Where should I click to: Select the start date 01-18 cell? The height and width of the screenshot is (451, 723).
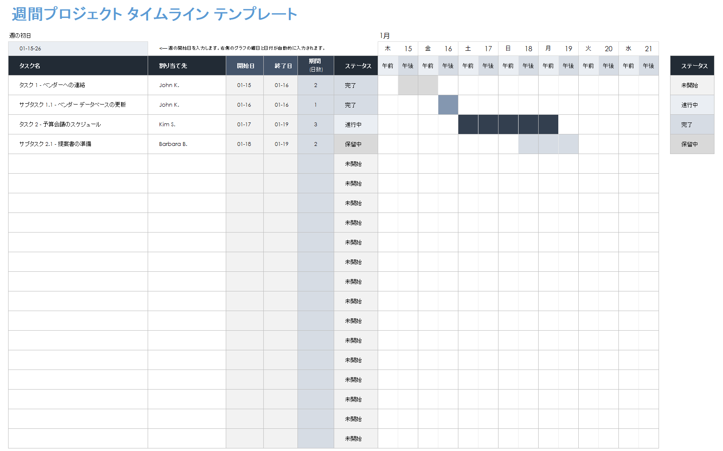pyautogui.click(x=245, y=144)
